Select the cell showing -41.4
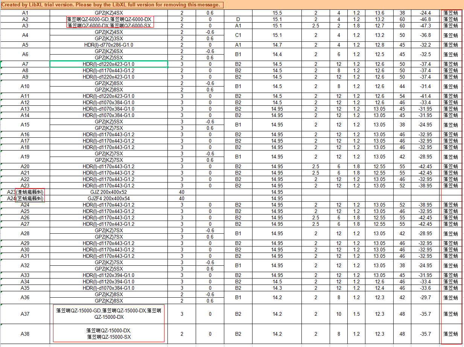Viewport: 464px width, 347px height. click(426, 96)
